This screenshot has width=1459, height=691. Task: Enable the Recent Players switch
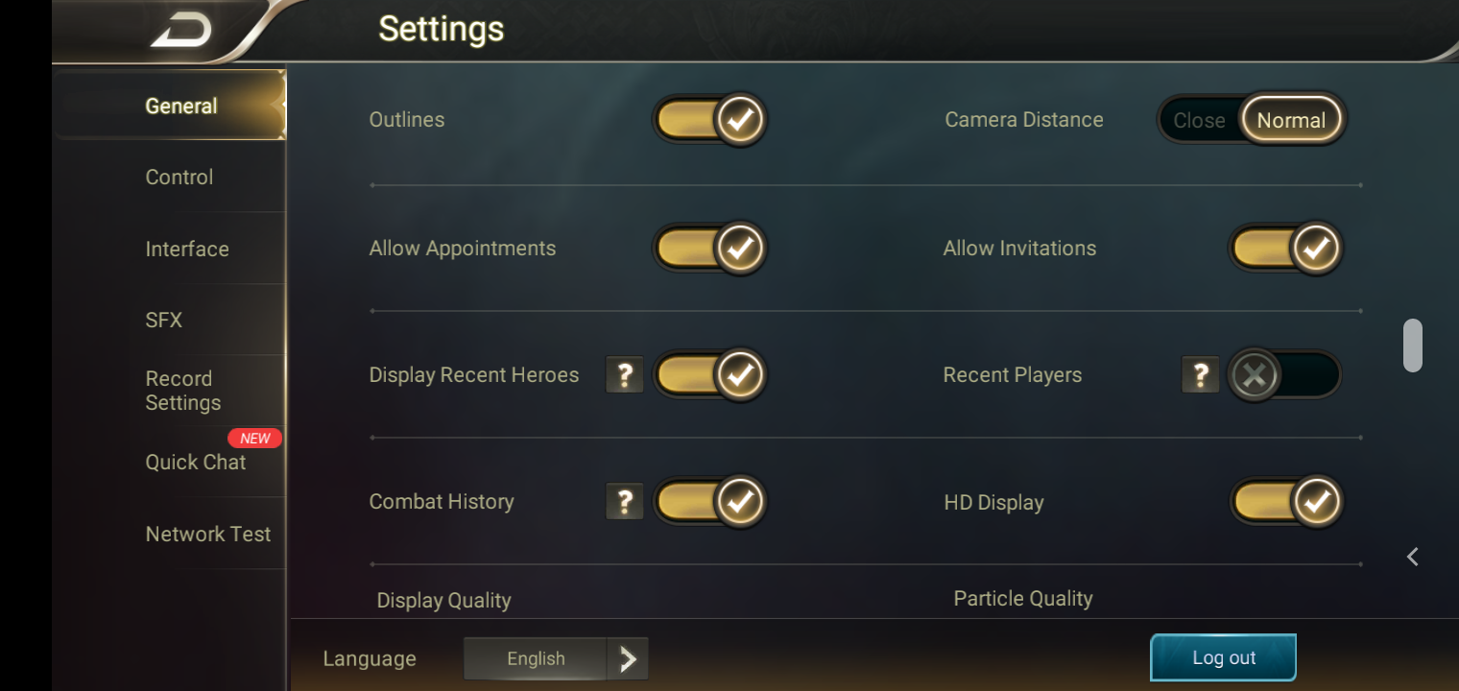click(1284, 374)
